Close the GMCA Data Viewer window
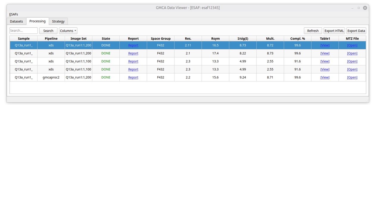 (365, 8)
